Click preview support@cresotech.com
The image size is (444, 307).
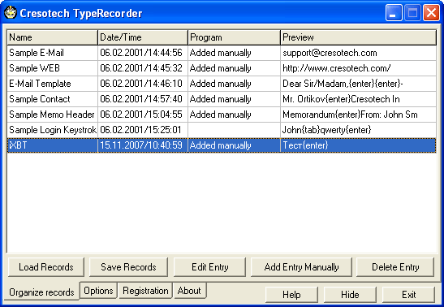(330, 53)
